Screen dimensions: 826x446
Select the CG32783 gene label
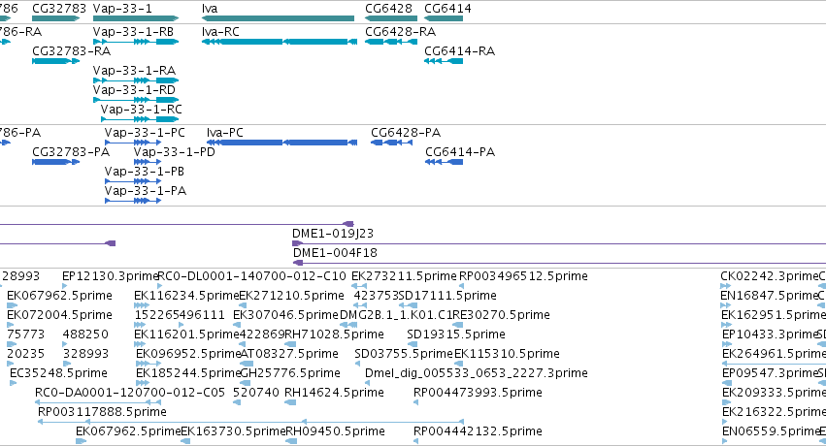59,9
